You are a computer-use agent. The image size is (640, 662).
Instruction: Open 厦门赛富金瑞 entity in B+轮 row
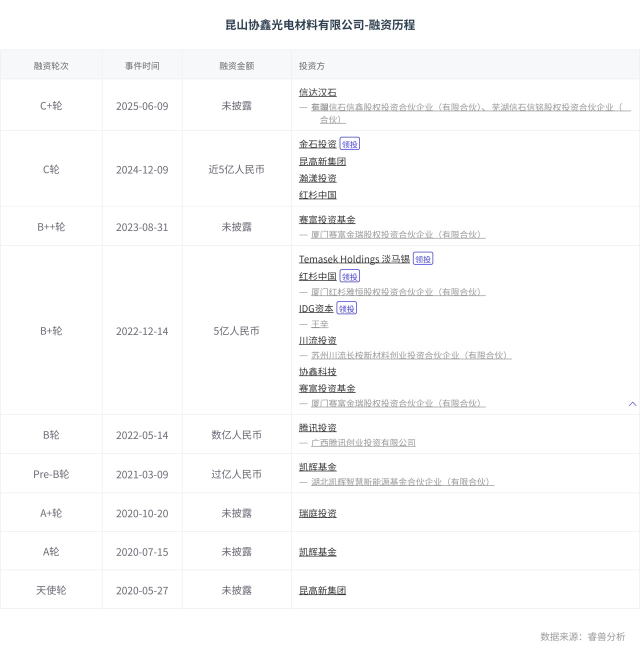click(398, 403)
